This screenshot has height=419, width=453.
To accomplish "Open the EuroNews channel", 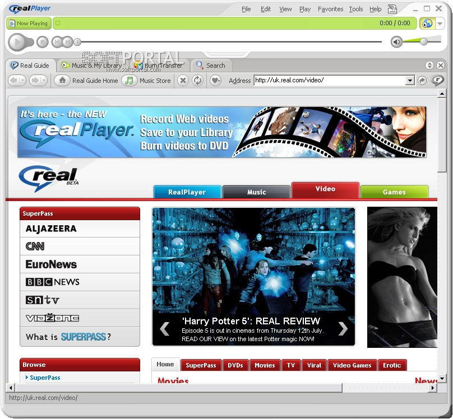I will click(80, 264).
